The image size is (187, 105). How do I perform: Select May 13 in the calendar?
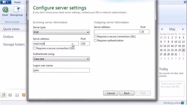161,46
